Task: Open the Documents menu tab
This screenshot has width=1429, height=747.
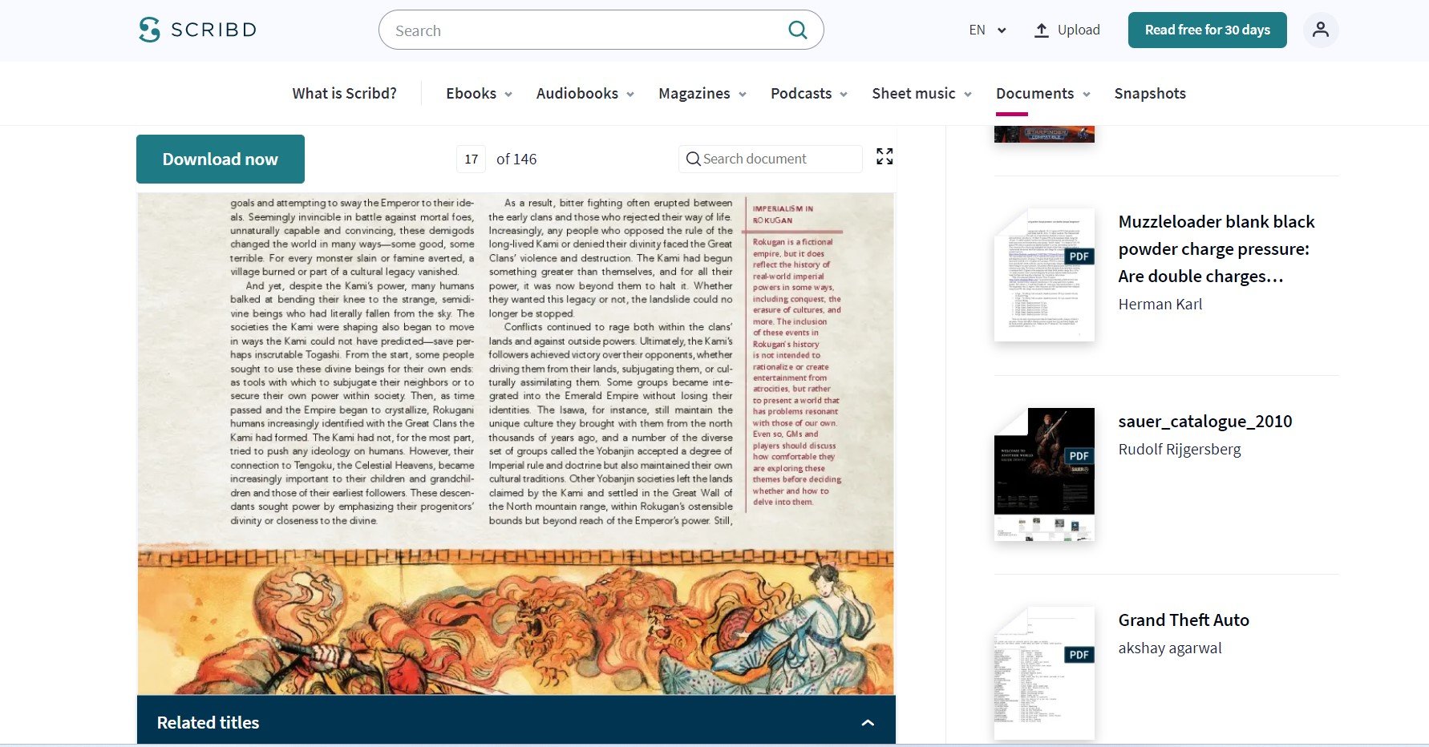Action: (1042, 94)
